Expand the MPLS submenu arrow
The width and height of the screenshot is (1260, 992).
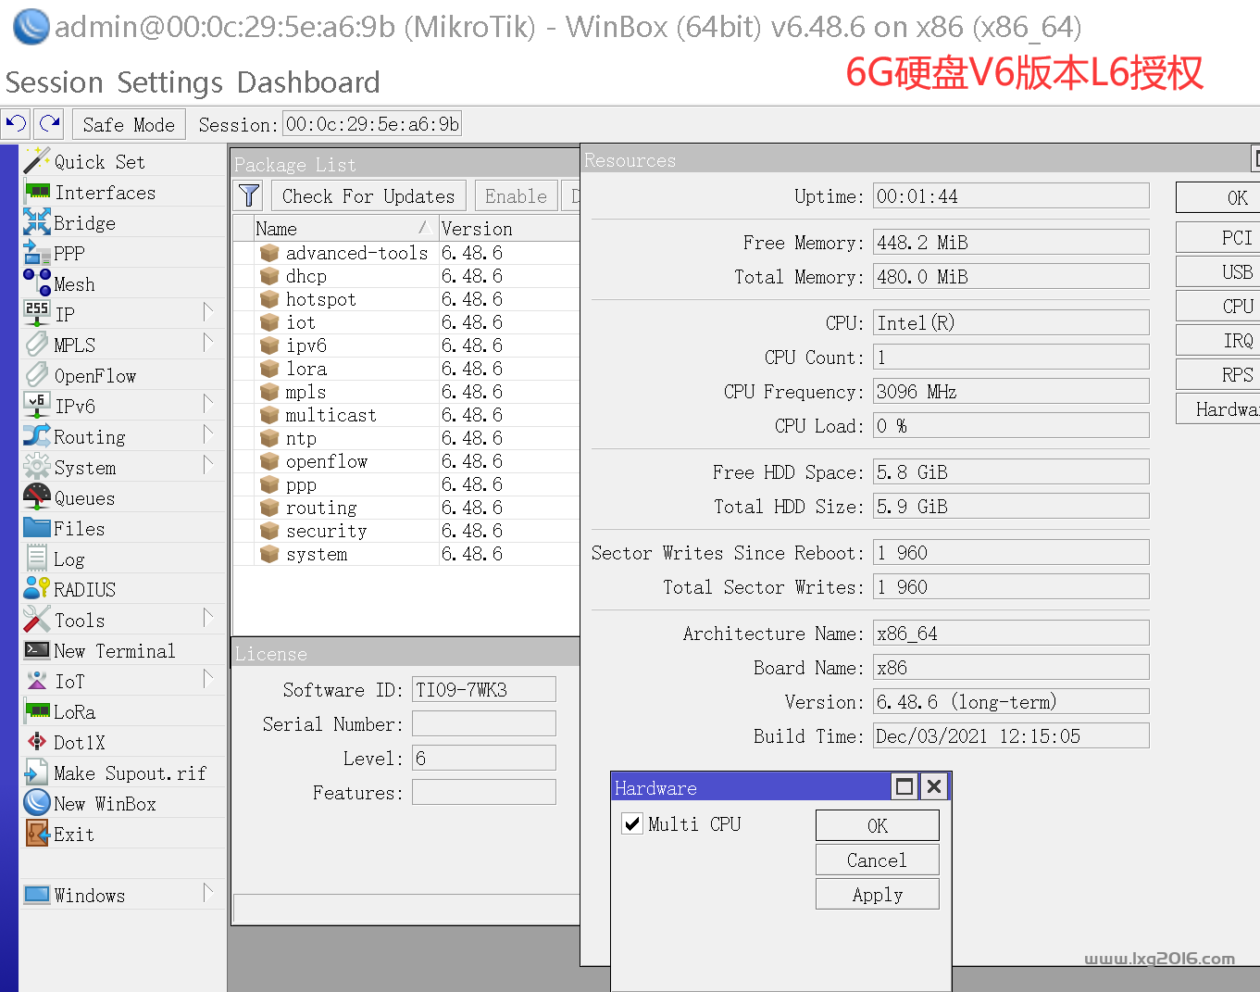pos(208,344)
